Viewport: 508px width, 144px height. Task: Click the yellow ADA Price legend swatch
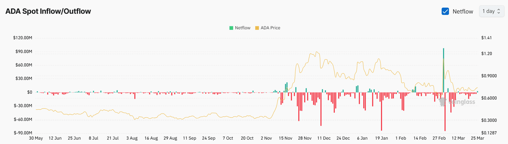[257, 28]
